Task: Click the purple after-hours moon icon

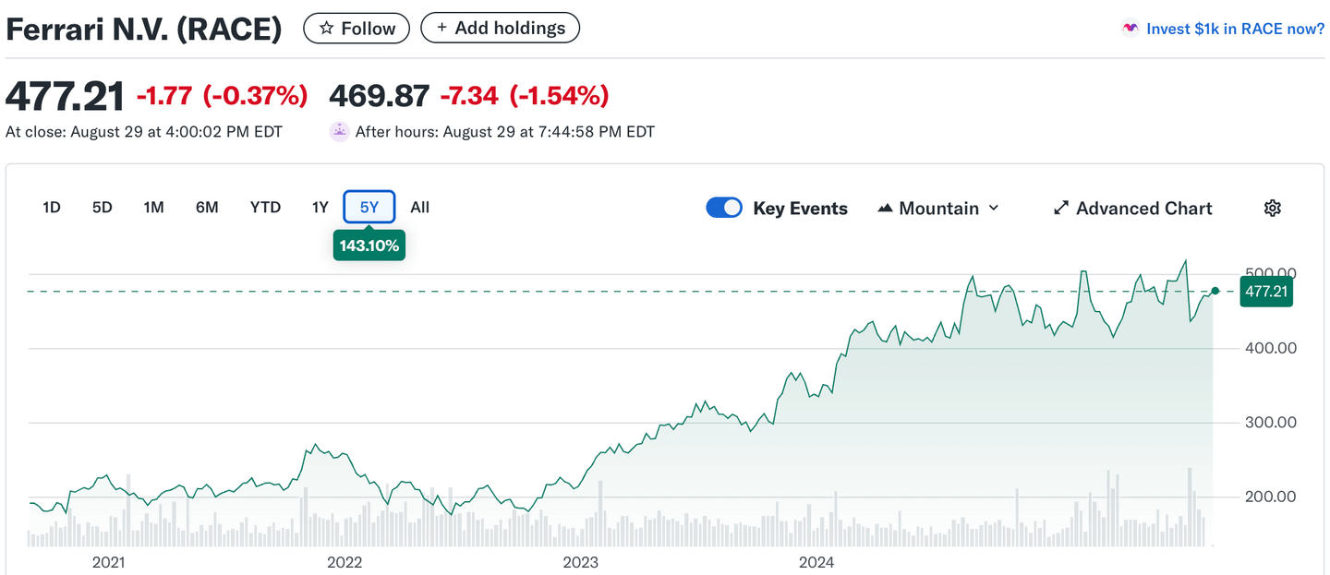Action: click(x=339, y=131)
